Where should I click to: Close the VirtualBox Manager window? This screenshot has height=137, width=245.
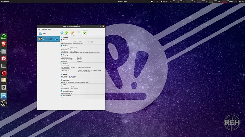pos(103,26)
